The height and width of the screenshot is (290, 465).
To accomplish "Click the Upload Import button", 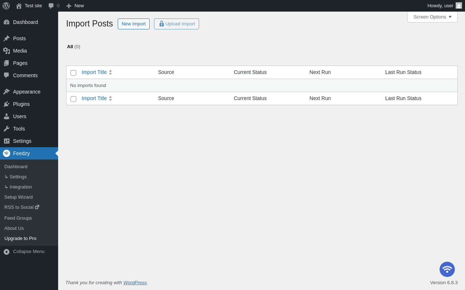I will pos(177,24).
